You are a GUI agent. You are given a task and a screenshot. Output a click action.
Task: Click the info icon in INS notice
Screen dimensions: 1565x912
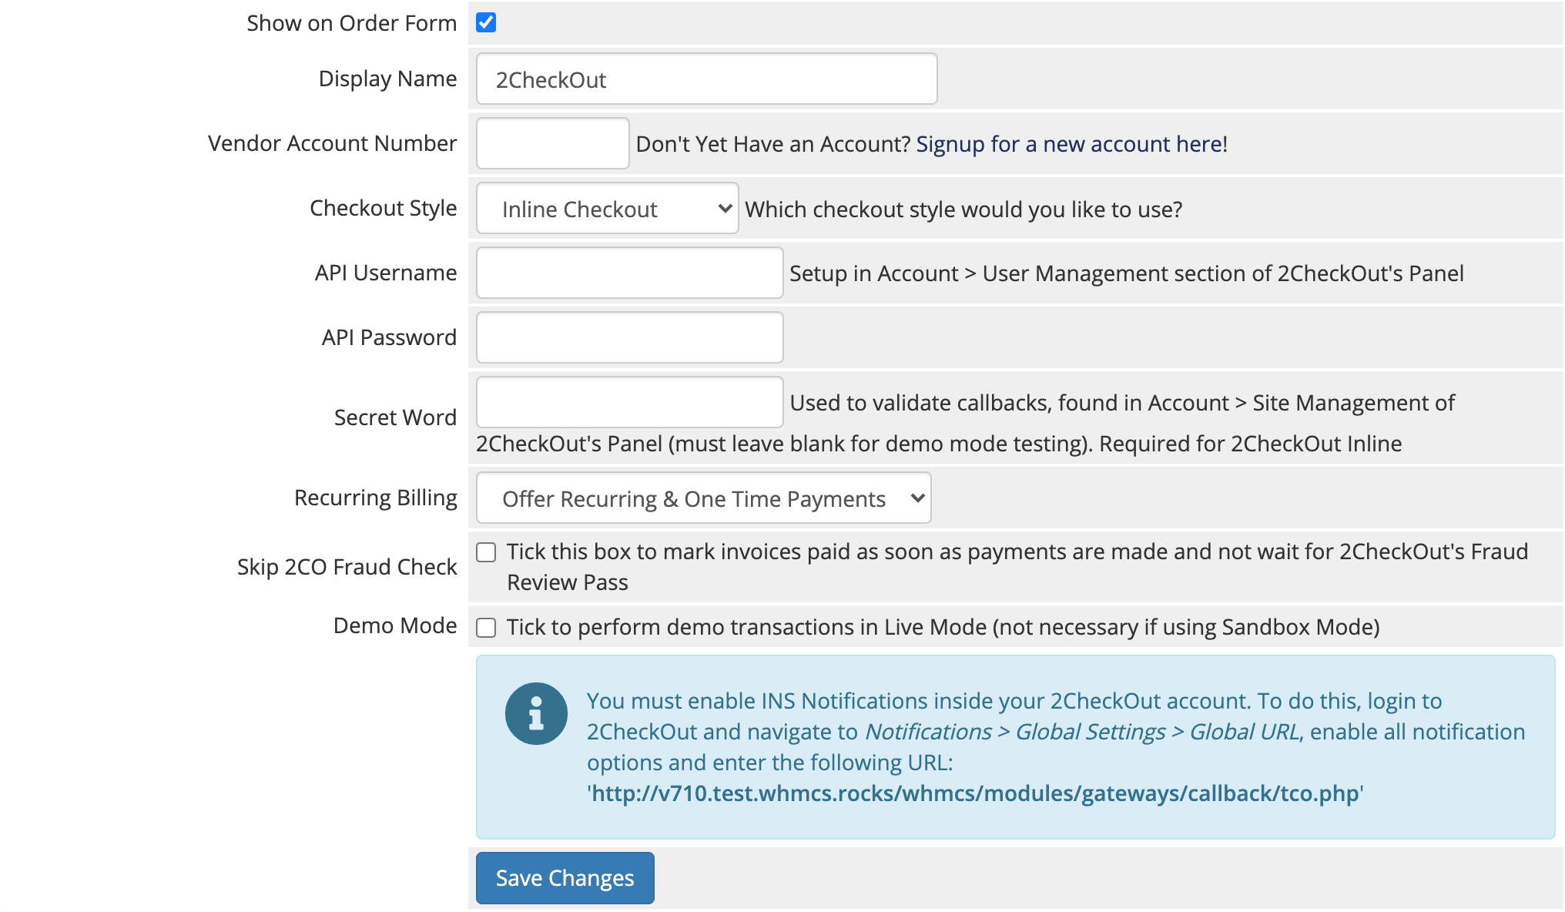[536, 713]
